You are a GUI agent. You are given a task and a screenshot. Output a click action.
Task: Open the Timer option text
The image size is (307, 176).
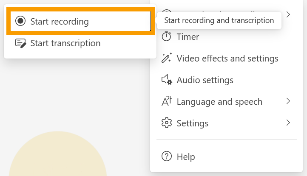click(x=188, y=37)
